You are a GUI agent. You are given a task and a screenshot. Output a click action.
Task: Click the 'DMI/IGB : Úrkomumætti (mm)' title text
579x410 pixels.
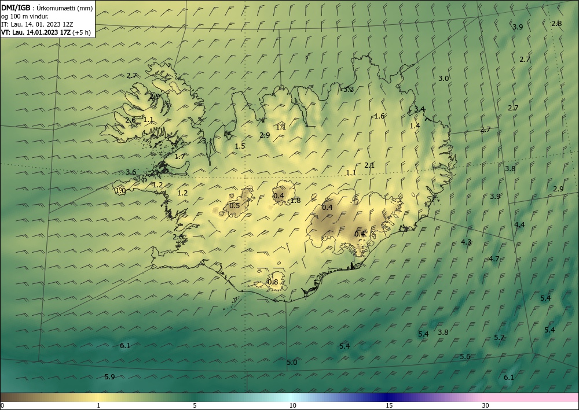[47, 8]
